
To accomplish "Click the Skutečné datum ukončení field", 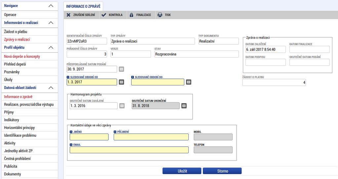I will [156, 105].
